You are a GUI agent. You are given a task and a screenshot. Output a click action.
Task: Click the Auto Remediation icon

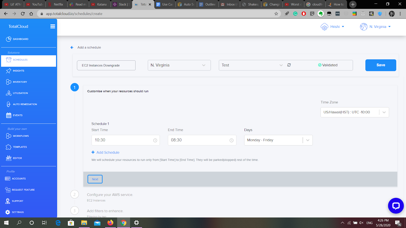coord(9,104)
